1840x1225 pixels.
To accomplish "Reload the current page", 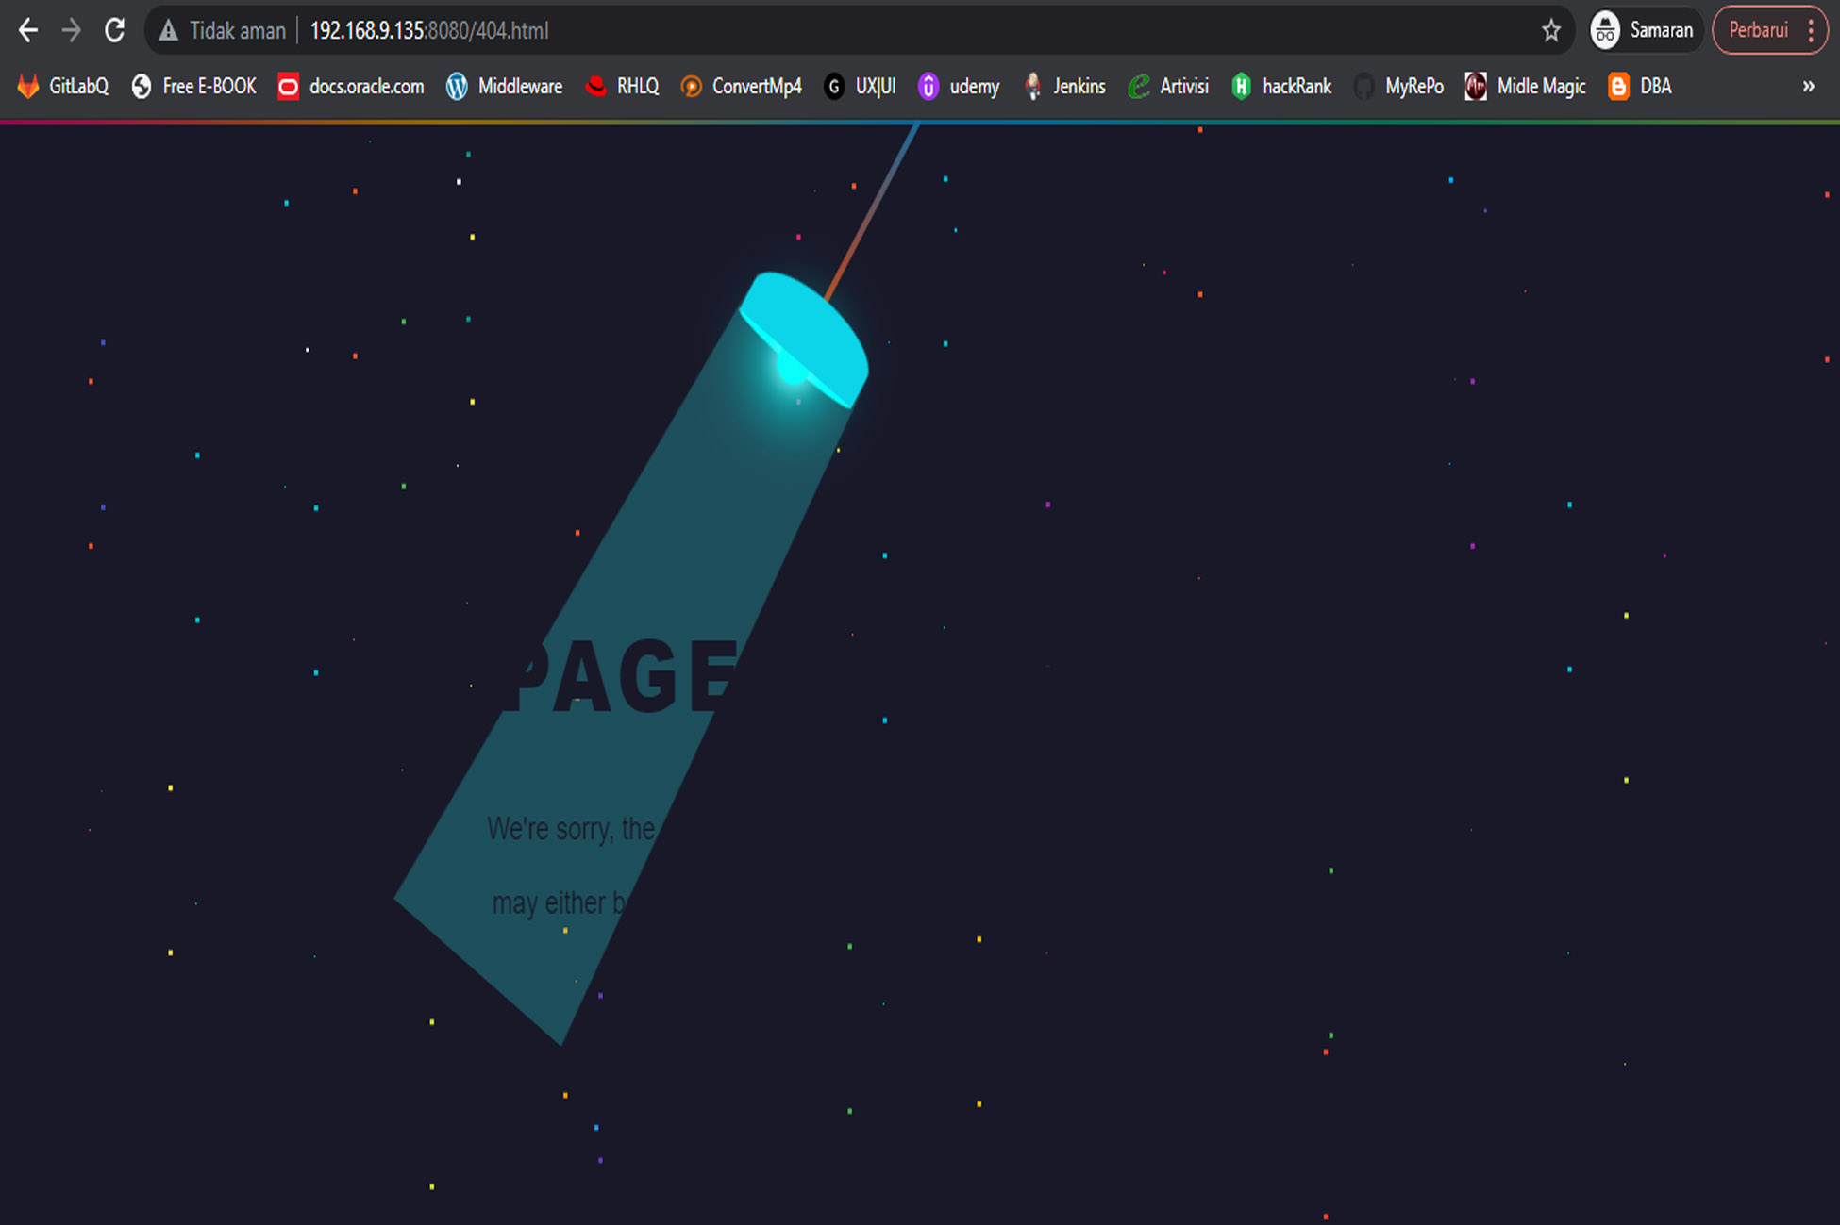I will coord(115,31).
